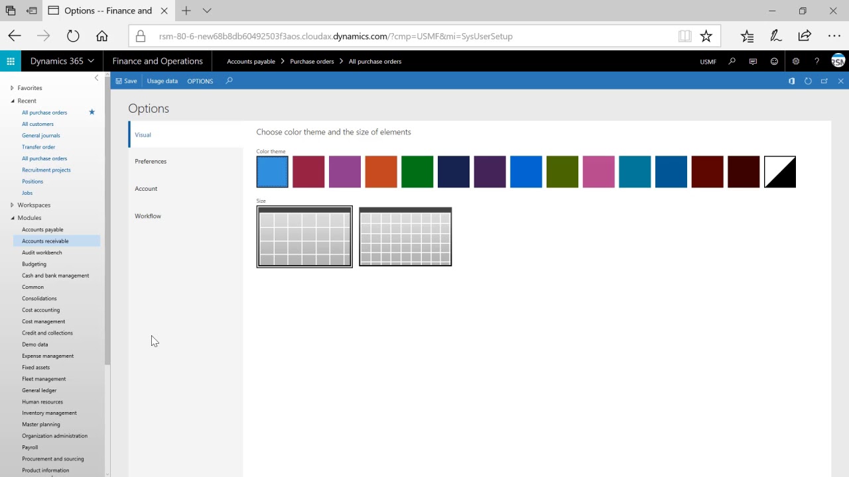Click the help question mark icon
The height and width of the screenshot is (477, 849).
(x=816, y=62)
